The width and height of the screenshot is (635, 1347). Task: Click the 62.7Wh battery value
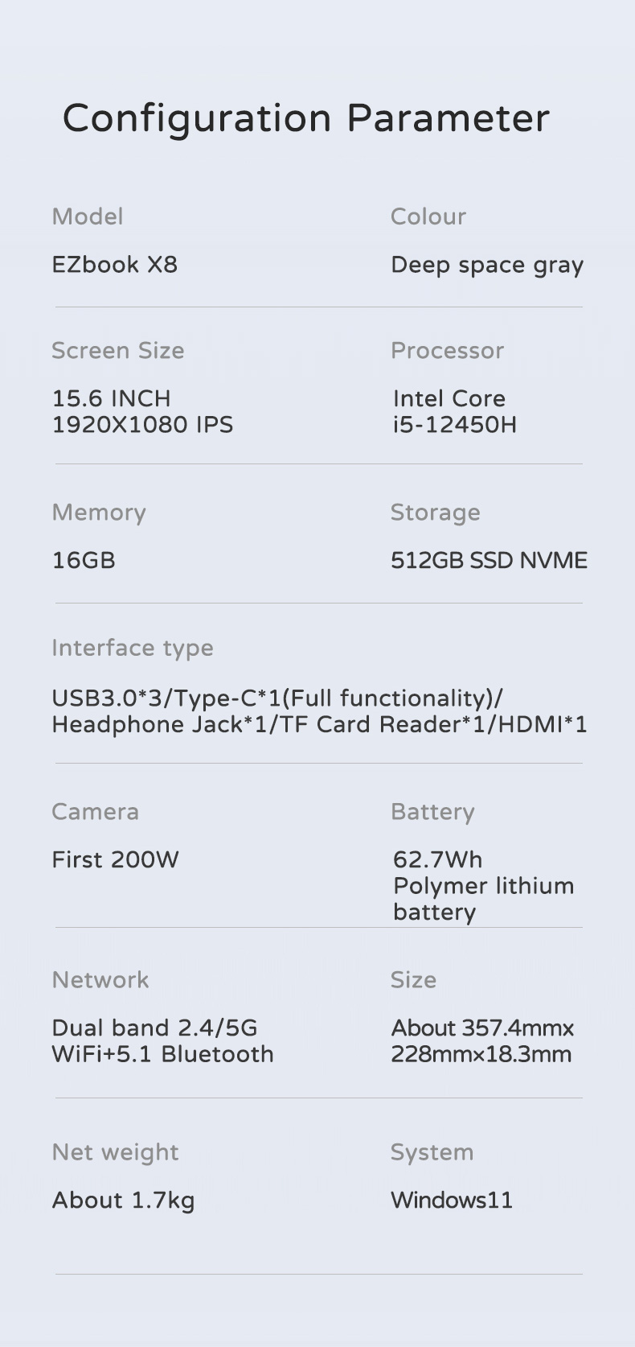[x=483, y=886]
